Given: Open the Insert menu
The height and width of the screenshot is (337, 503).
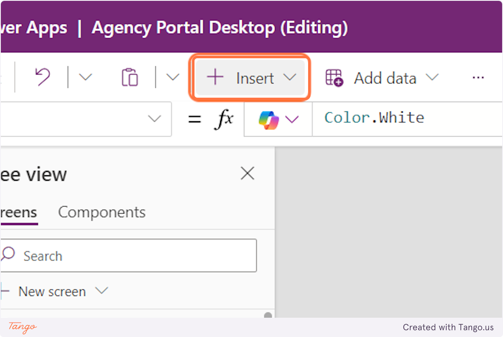Looking at the screenshot, I should pos(250,78).
